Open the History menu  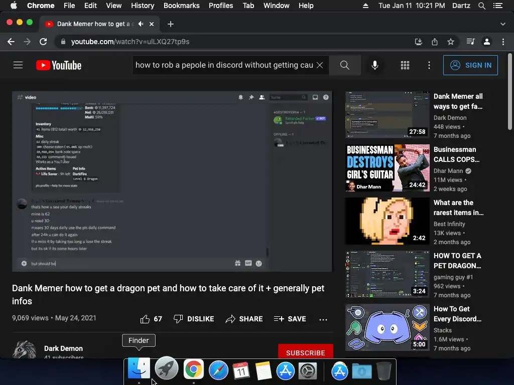(x=143, y=6)
